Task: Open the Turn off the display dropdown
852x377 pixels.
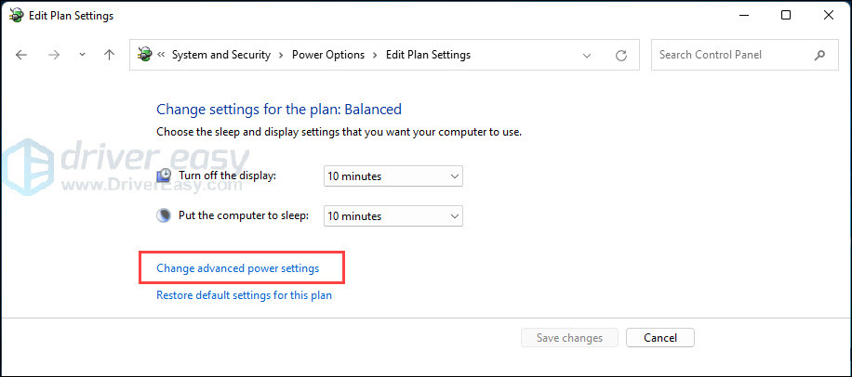Action: click(393, 175)
